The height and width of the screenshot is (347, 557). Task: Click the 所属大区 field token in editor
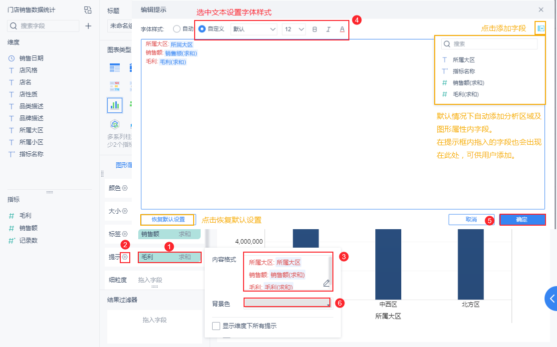181,44
